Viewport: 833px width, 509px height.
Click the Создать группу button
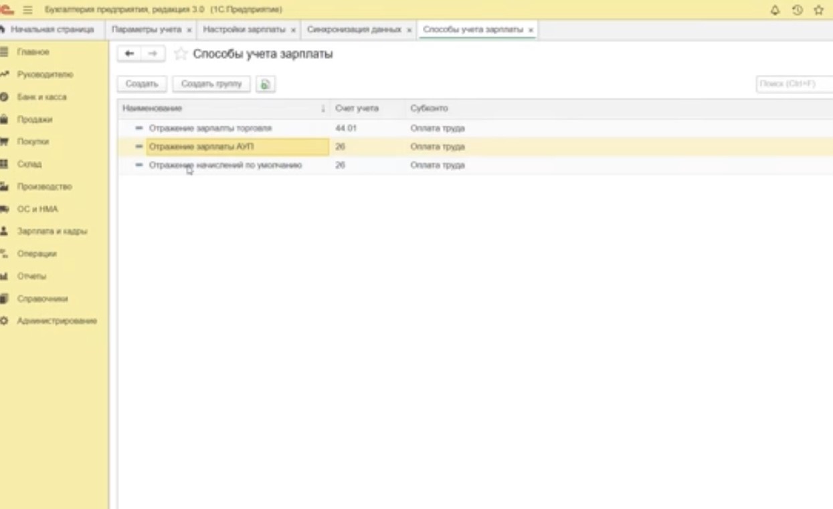click(211, 84)
